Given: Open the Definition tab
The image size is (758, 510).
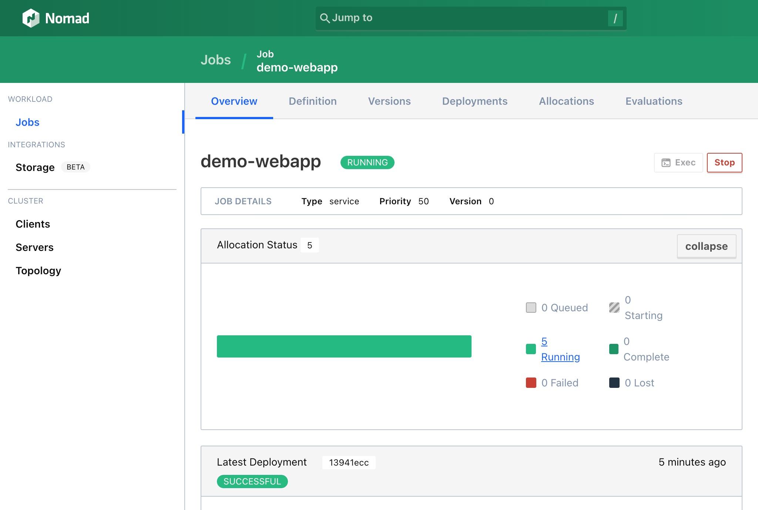Looking at the screenshot, I should coord(312,101).
